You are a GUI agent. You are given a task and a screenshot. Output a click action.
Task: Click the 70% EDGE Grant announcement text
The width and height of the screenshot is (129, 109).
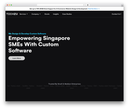tap(59, 9)
